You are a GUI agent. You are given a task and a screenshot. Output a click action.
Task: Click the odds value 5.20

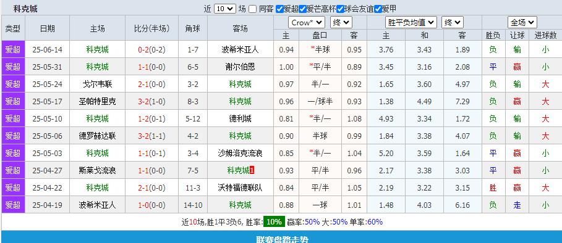(386, 154)
